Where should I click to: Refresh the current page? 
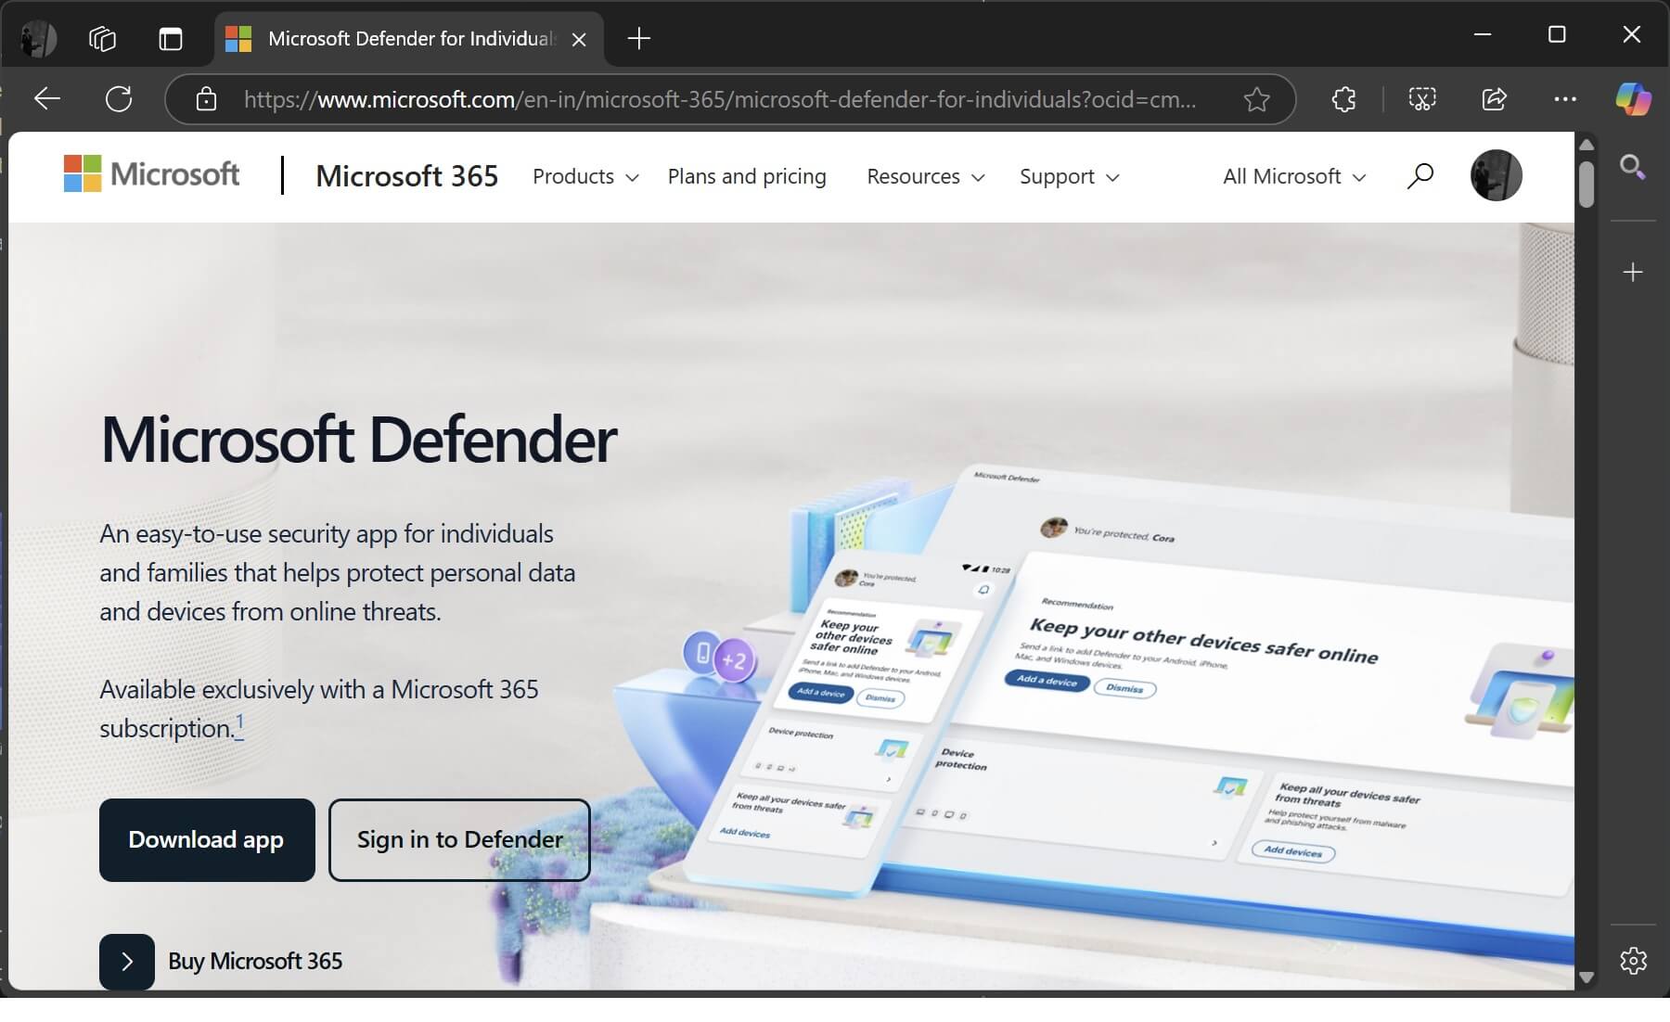pos(119,98)
